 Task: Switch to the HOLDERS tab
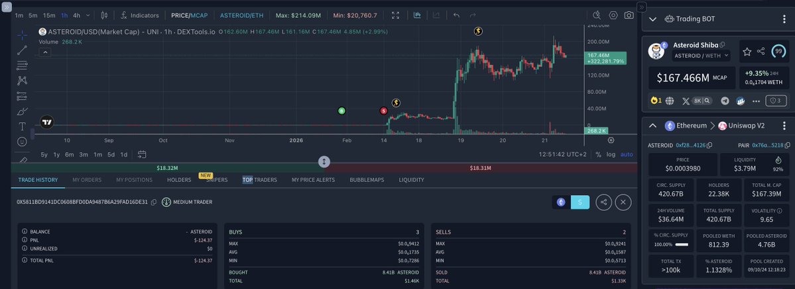click(x=179, y=180)
